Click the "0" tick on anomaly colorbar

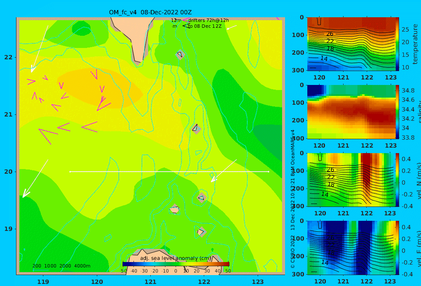[176, 271]
